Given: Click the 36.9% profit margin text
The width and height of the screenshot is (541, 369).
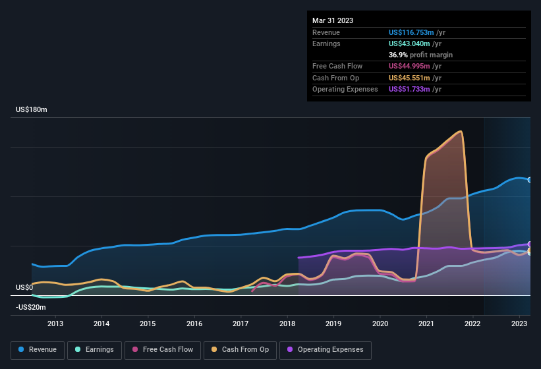Looking at the screenshot, I should coord(420,55).
